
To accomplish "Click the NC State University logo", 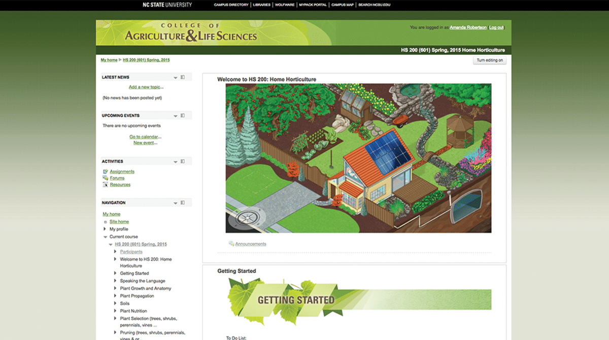I will point(166,5).
